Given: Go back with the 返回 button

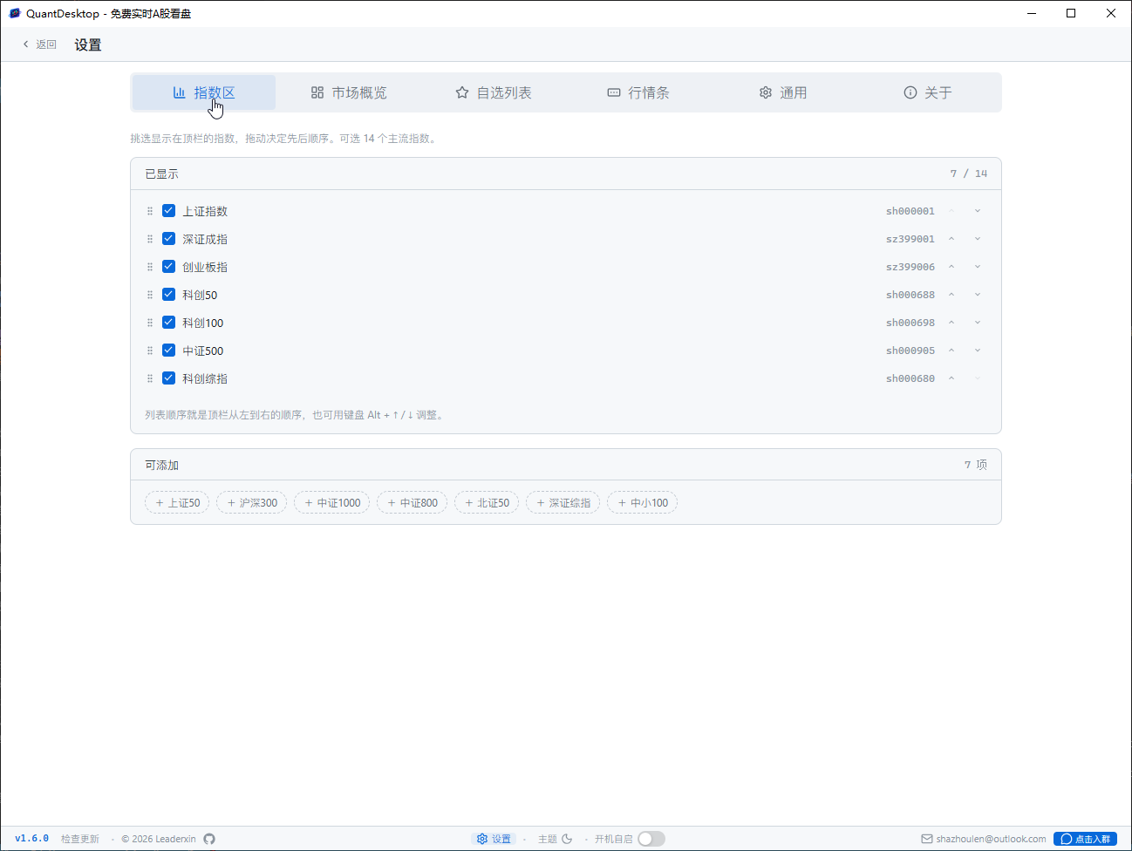Looking at the screenshot, I should 39,44.
